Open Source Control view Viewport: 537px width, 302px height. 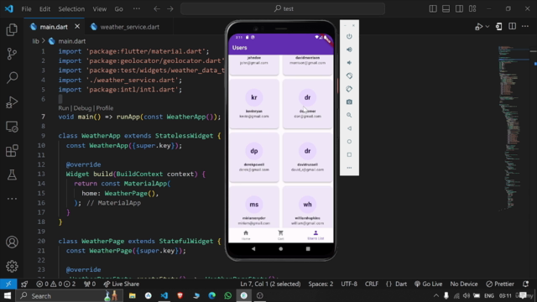click(12, 54)
